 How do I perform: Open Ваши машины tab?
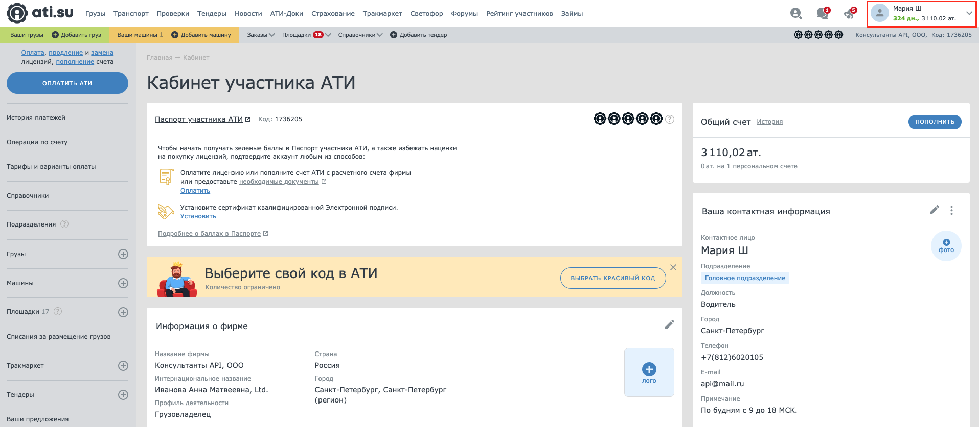point(140,35)
